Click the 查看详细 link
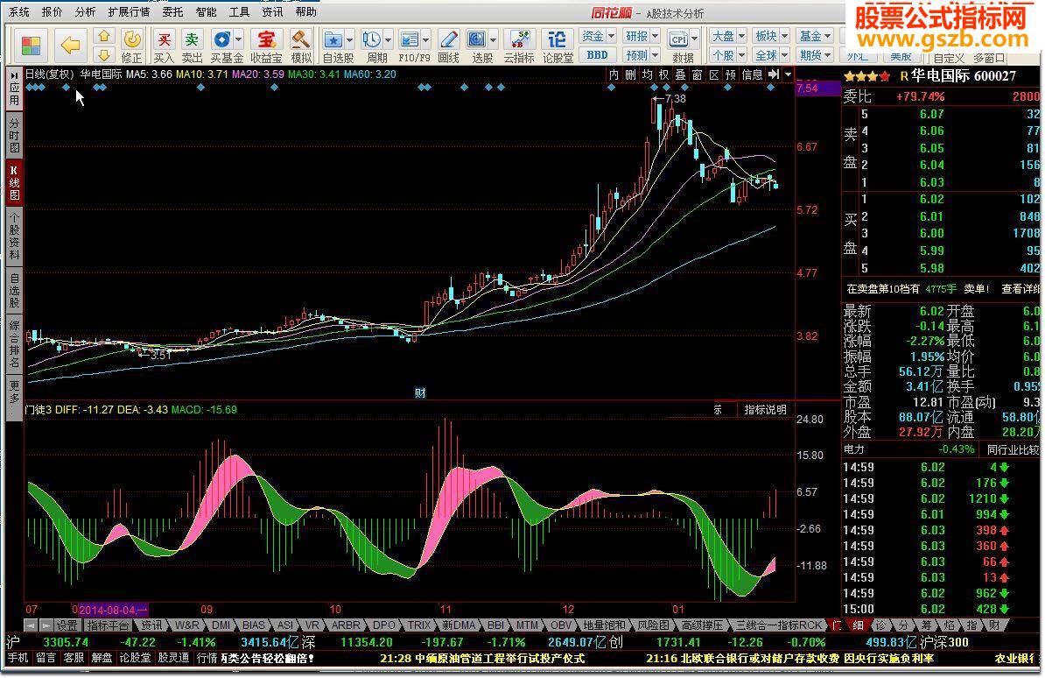Viewport: 1045px width, 678px height. [x=1020, y=289]
